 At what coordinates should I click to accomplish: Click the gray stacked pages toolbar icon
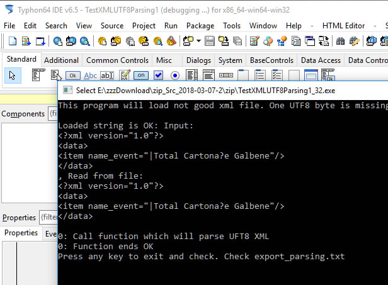(x=237, y=41)
